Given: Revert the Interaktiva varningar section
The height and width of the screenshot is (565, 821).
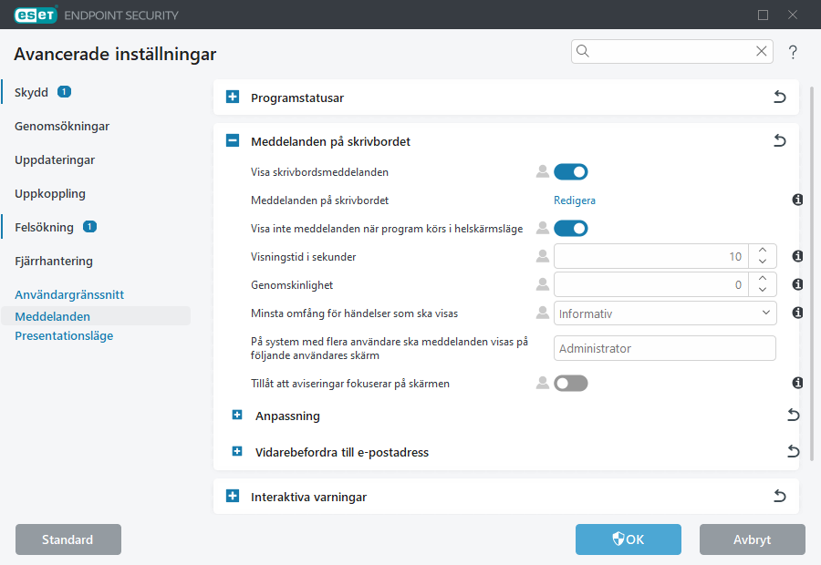Looking at the screenshot, I should 780,497.
